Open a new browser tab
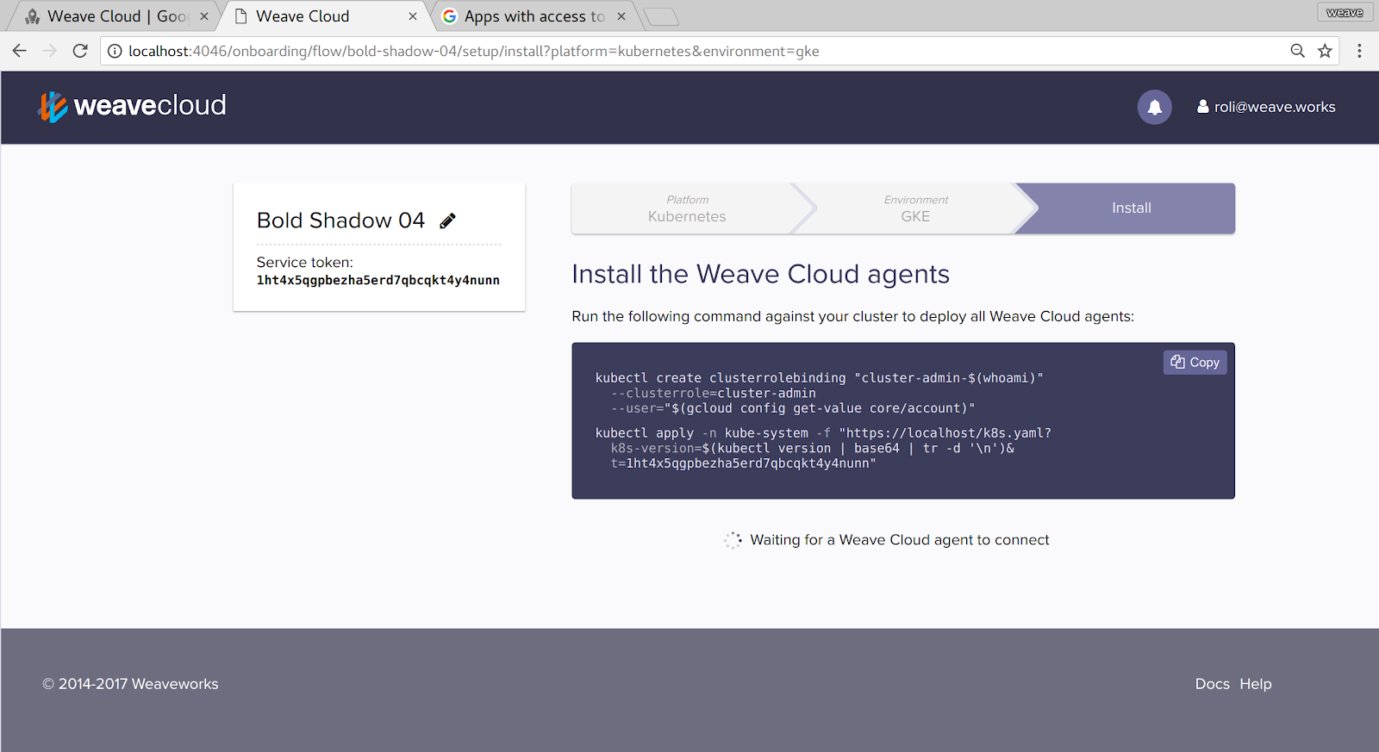The width and height of the screenshot is (1379, 752). [661, 16]
